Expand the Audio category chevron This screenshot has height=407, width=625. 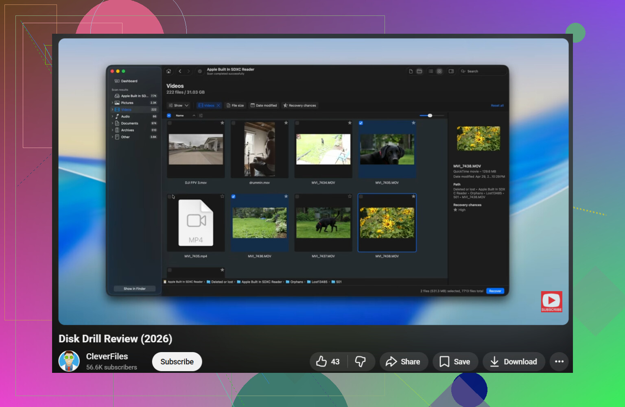112,116
